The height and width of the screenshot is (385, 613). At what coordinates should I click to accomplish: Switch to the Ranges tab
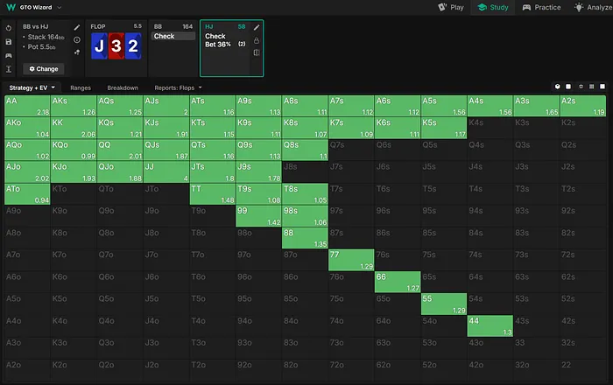[x=81, y=88]
